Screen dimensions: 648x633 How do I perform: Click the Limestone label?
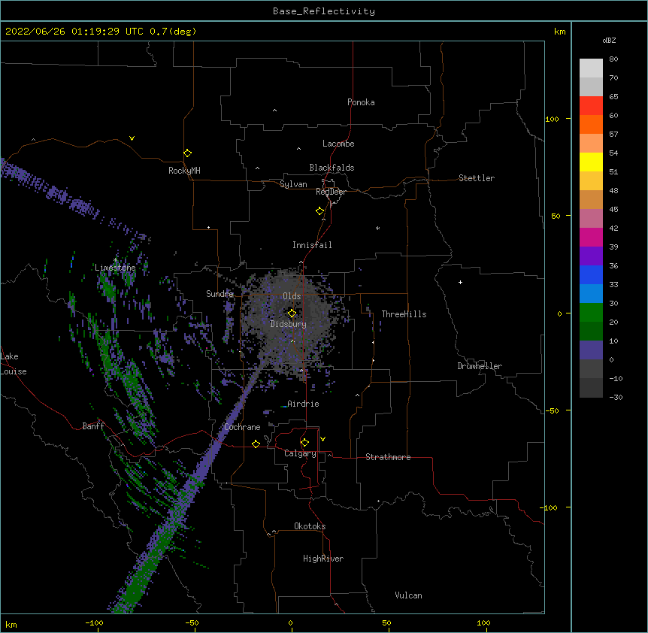coord(115,268)
